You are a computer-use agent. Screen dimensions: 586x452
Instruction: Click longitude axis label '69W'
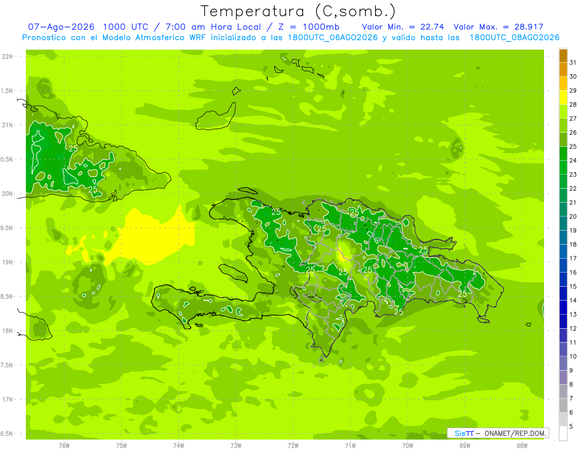click(x=465, y=445)
